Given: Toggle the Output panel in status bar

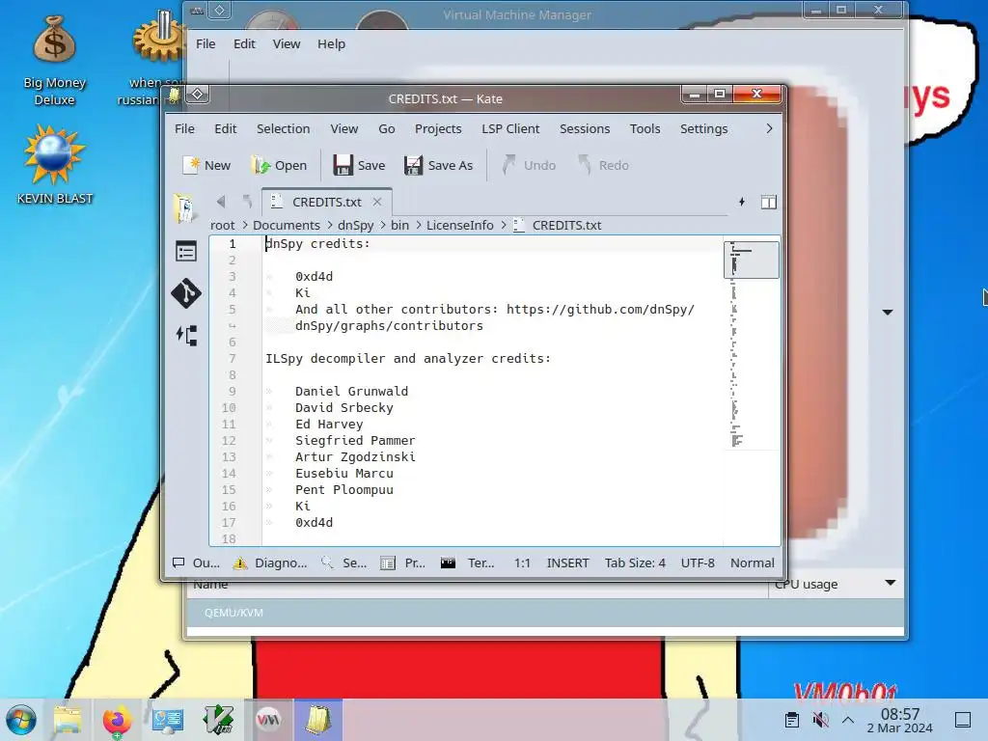Looking at the screenshot, I should [196, 563].
